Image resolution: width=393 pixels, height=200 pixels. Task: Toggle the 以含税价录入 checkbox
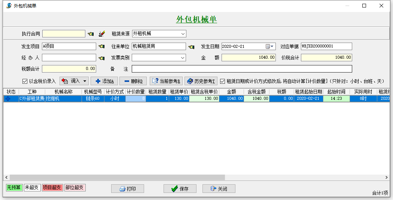point(25,81)
